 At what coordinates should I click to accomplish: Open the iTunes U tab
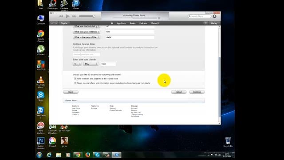click(x=155, y=23)
